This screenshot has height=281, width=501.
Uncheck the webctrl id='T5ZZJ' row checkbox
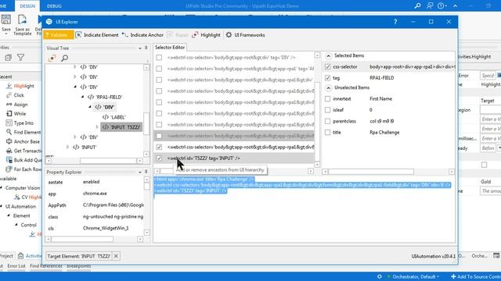[159, 158]
